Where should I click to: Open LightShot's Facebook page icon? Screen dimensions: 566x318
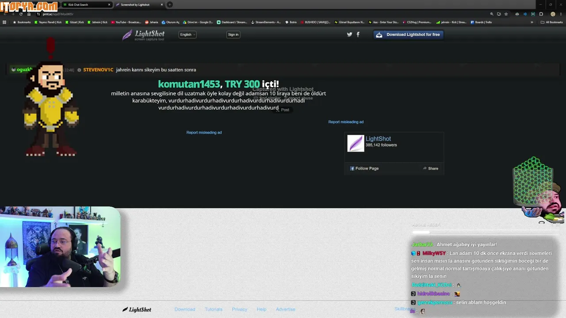(x=358, y=34)
